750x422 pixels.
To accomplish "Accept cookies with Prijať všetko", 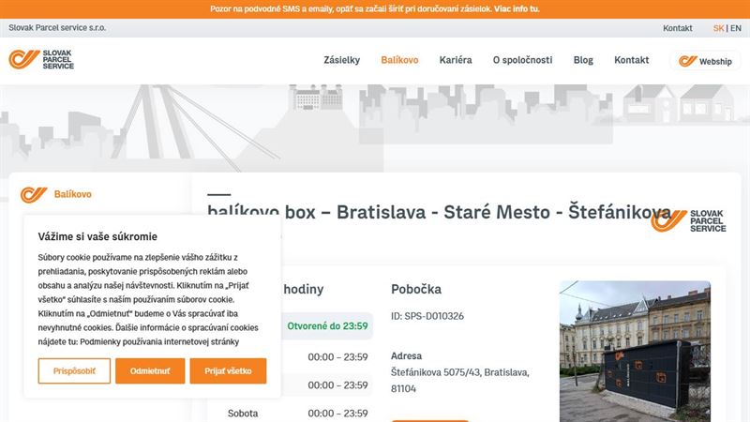I will pos(228,370).
